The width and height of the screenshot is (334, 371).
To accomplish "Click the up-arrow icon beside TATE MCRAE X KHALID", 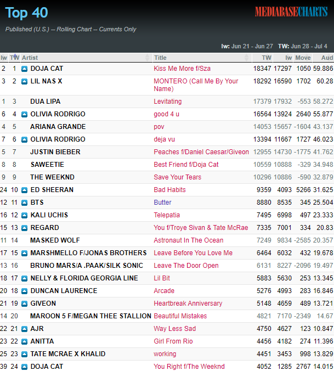I will pyautogui.click(x=24, y=354).
